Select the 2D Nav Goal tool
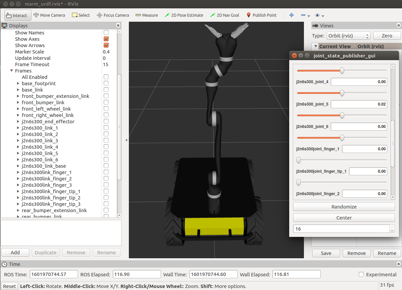 (225, 15)
